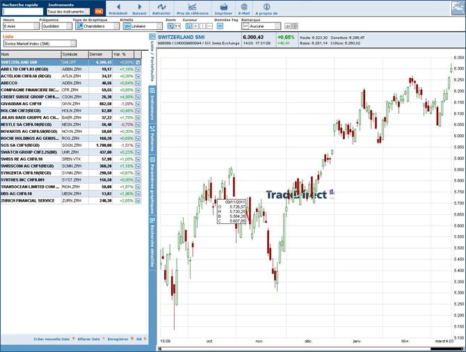Open the Instruments dropdown
The image size is (466, 352).
tap(68, 12)
